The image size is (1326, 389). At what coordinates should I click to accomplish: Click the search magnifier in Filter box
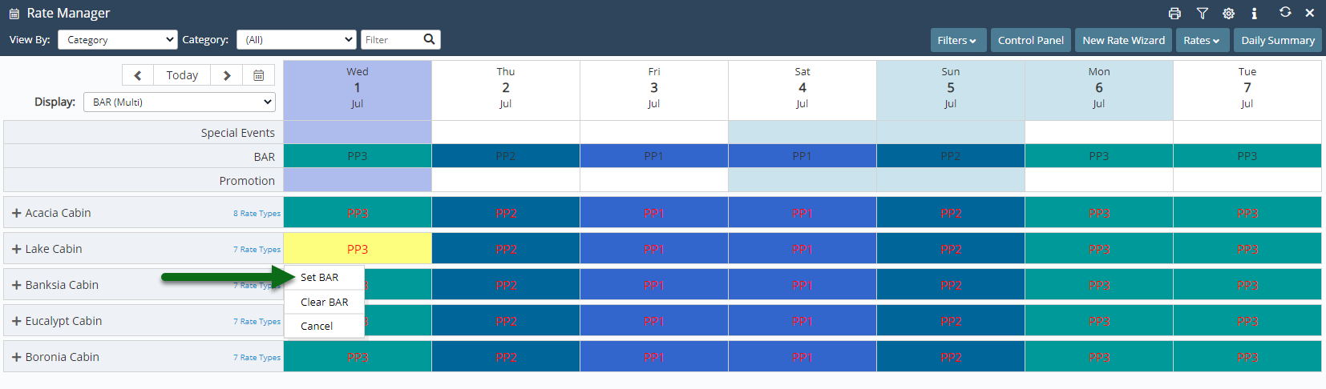(429, 39)
